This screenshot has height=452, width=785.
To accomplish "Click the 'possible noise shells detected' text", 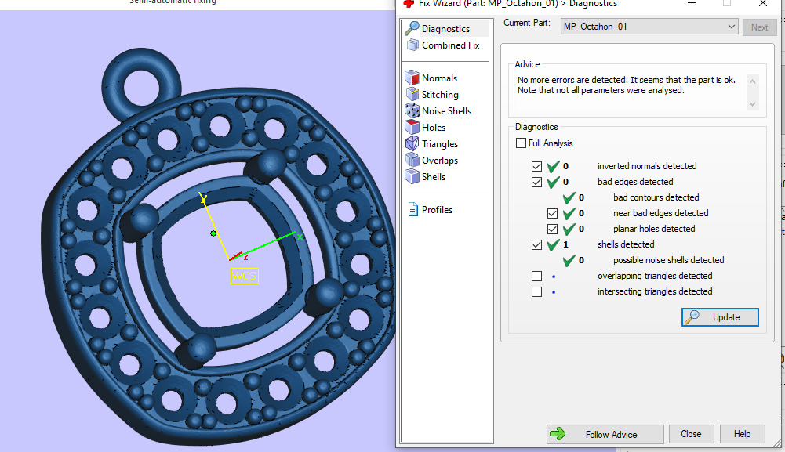I will point(668,260).
